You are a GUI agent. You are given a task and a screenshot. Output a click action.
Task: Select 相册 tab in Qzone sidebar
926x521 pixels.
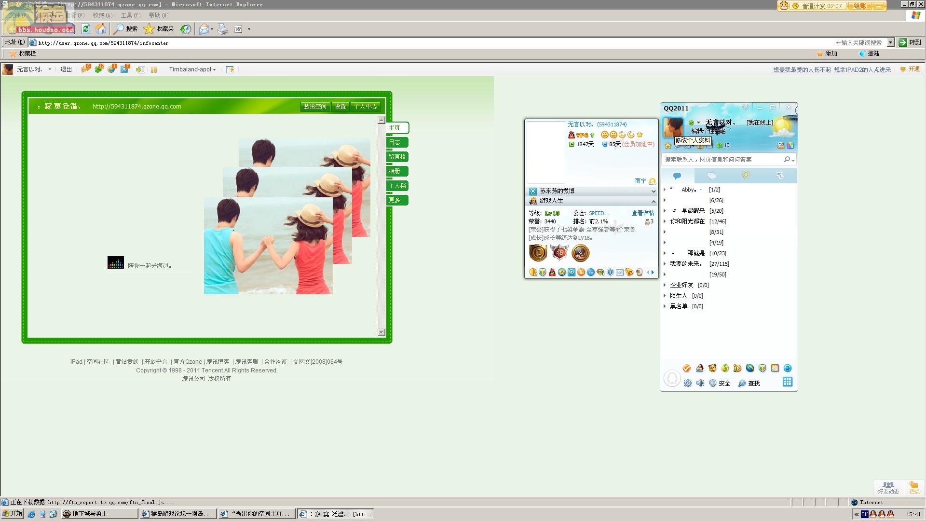point(397,171)
